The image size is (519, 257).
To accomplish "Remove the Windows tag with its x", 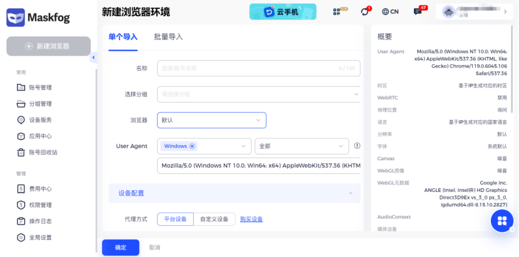I will click(192, 146).
